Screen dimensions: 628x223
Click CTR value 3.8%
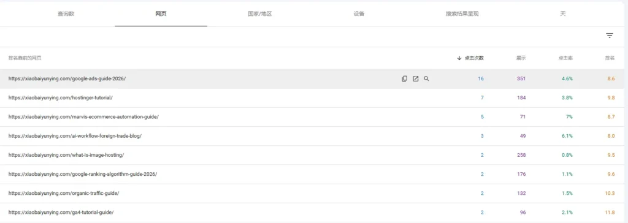coord(567,98)
